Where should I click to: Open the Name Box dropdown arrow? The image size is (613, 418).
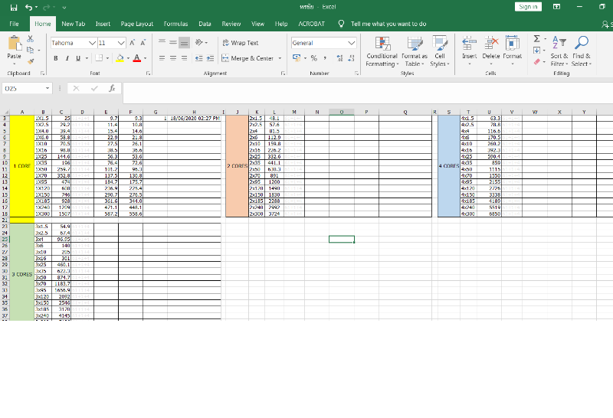(48, 89)
